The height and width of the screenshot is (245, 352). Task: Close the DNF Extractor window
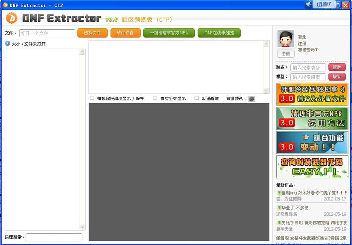coord(345,5)
